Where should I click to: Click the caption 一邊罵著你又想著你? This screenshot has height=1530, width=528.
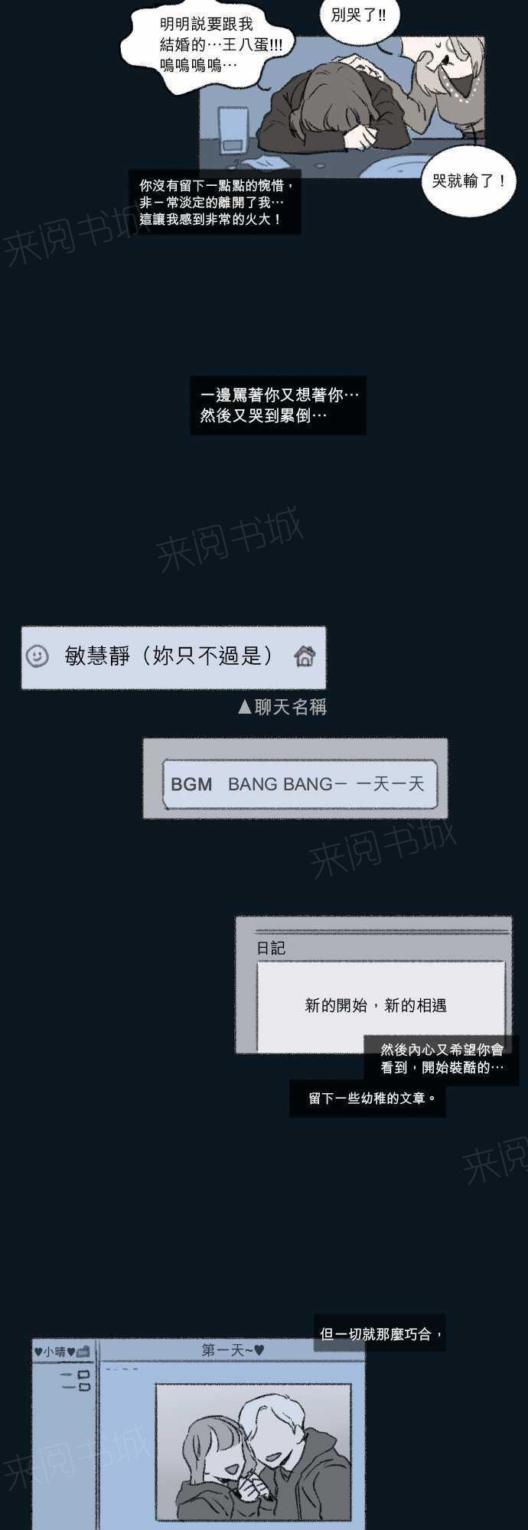tap(279, 405)
